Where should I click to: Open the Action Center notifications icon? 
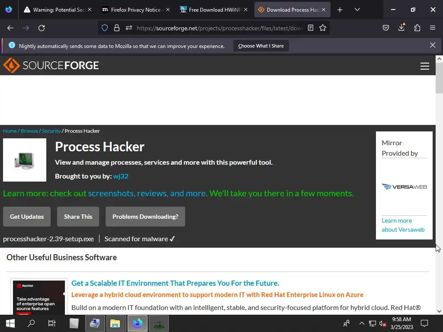coord(424,323)
